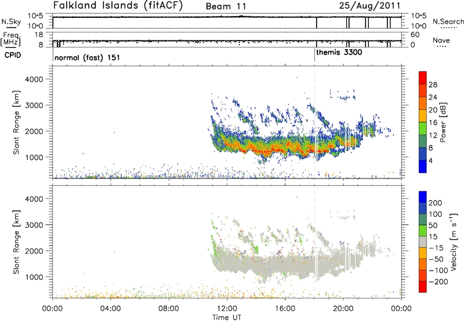
Task: Click the 'normal (fast) 151' CPID text
Action: click(x=88, y=57)
